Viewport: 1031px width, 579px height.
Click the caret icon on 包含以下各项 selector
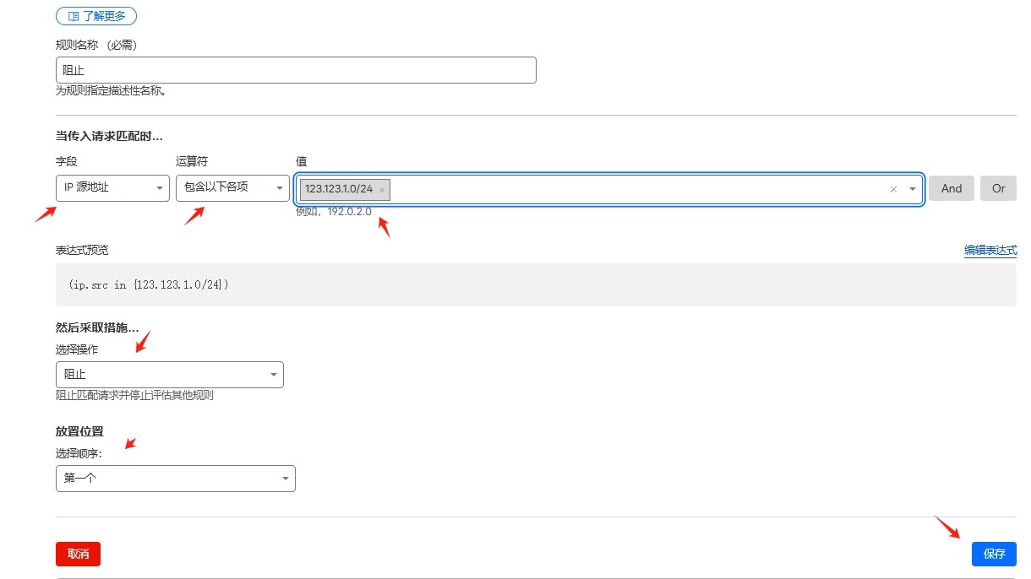tap(281, 188)
